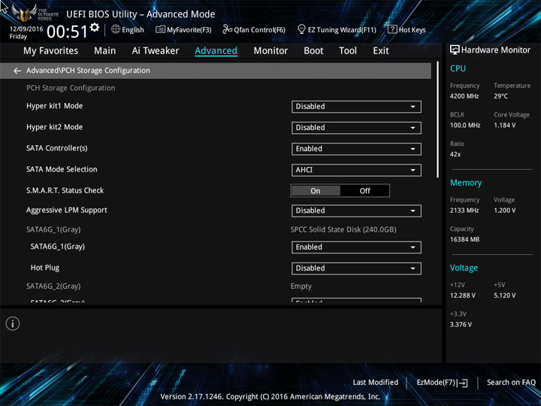Open the Aggressive LPM Support dropdown

(x=356, y=211)
